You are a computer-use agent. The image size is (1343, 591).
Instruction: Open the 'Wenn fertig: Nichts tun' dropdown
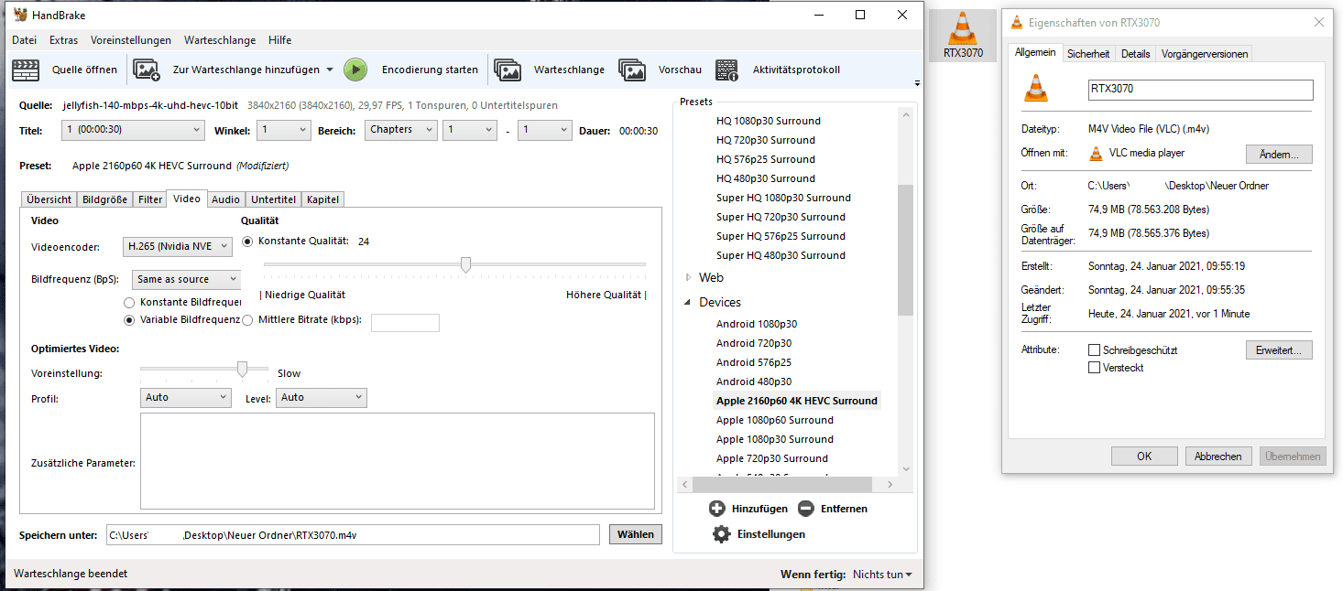(x=882, y=575)
